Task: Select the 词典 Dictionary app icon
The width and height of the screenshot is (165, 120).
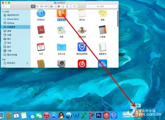Action: click(41, 30)
